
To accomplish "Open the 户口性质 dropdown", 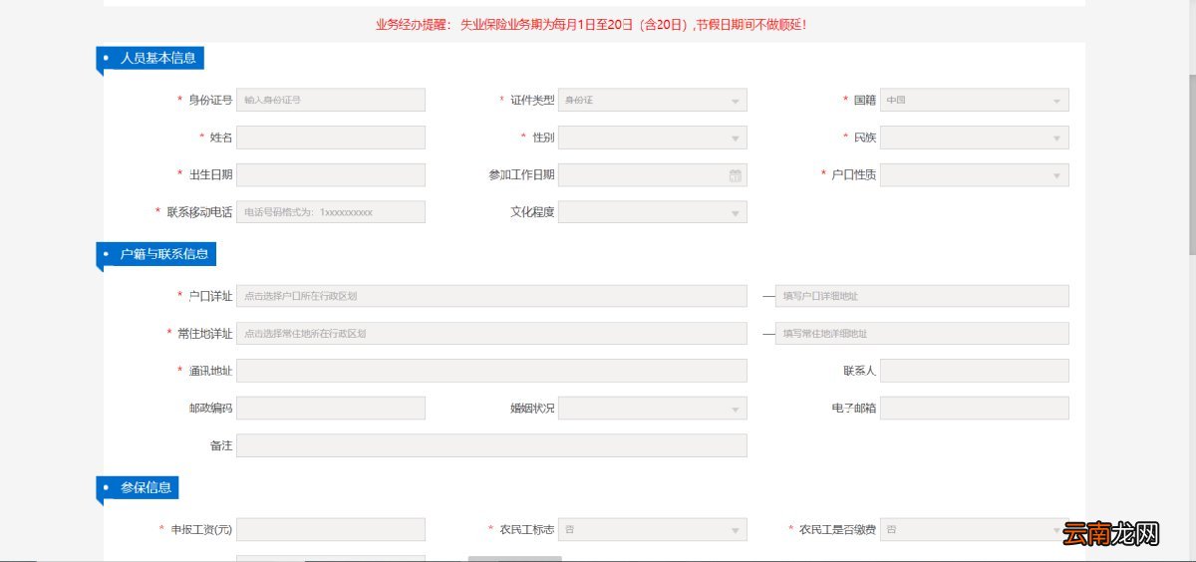I will click(x=975, y=175).
